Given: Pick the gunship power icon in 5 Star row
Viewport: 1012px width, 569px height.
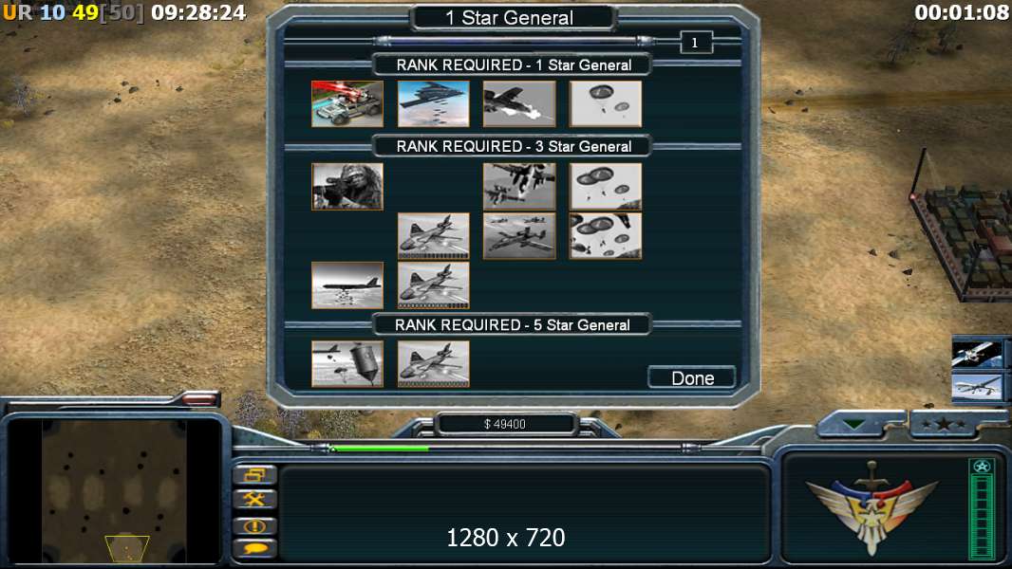Looking at the screenshot, I should pyautogui.click(x=433, y=364).
